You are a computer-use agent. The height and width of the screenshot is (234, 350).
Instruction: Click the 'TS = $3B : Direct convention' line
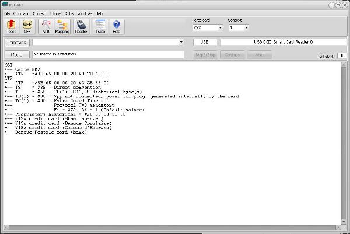52,88
